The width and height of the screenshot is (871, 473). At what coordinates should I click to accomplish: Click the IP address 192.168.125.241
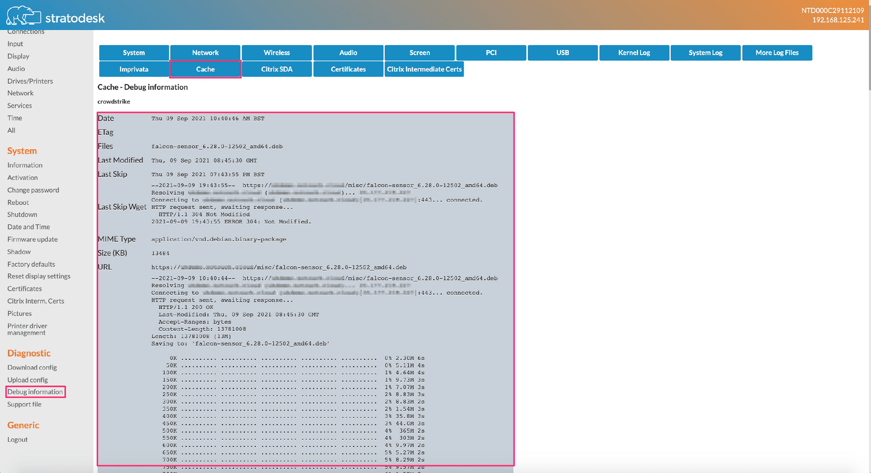pos(838,20)
